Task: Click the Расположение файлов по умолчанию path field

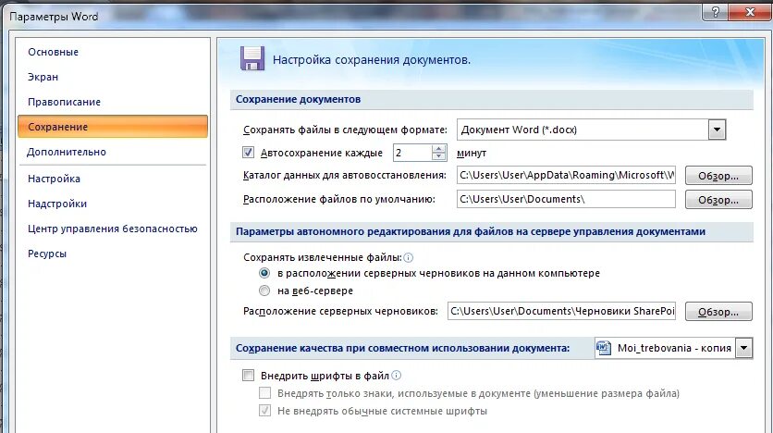Action: [x=566, y=199]
